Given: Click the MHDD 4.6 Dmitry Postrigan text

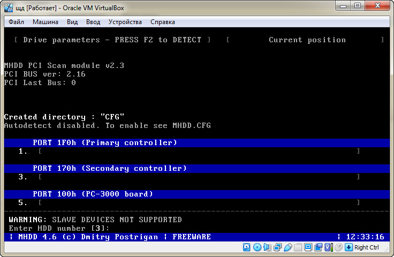Looking at the screenshot, I should (88, 237).
